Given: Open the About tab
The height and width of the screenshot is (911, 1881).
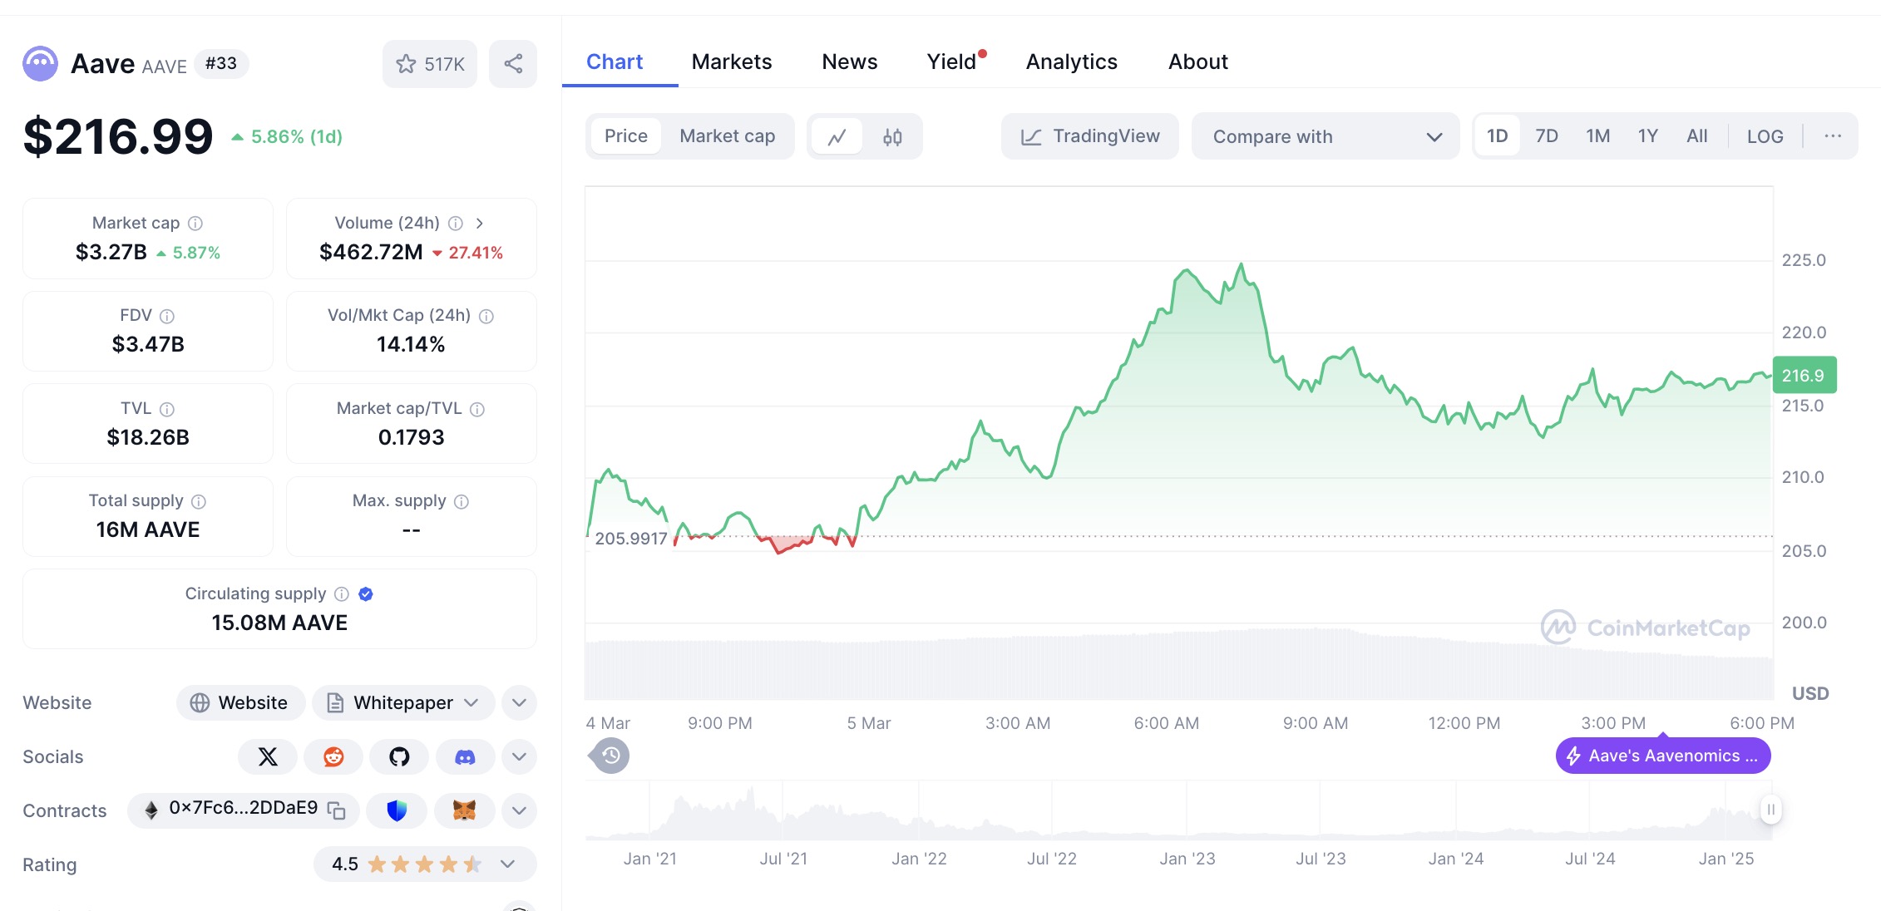Looking at the screenshot, I should click(x=1198, y=62).
